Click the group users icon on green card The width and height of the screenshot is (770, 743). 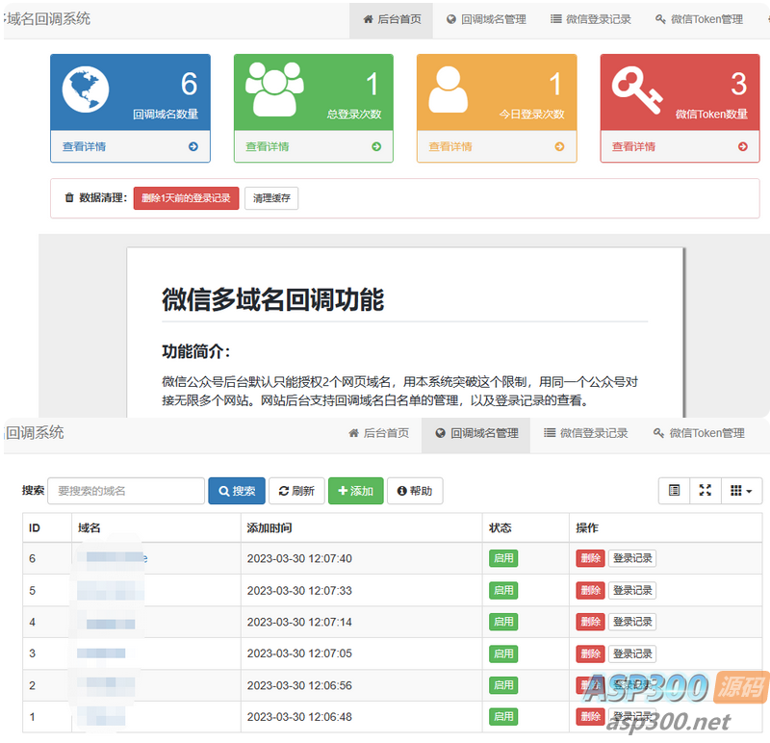[271, 89]
